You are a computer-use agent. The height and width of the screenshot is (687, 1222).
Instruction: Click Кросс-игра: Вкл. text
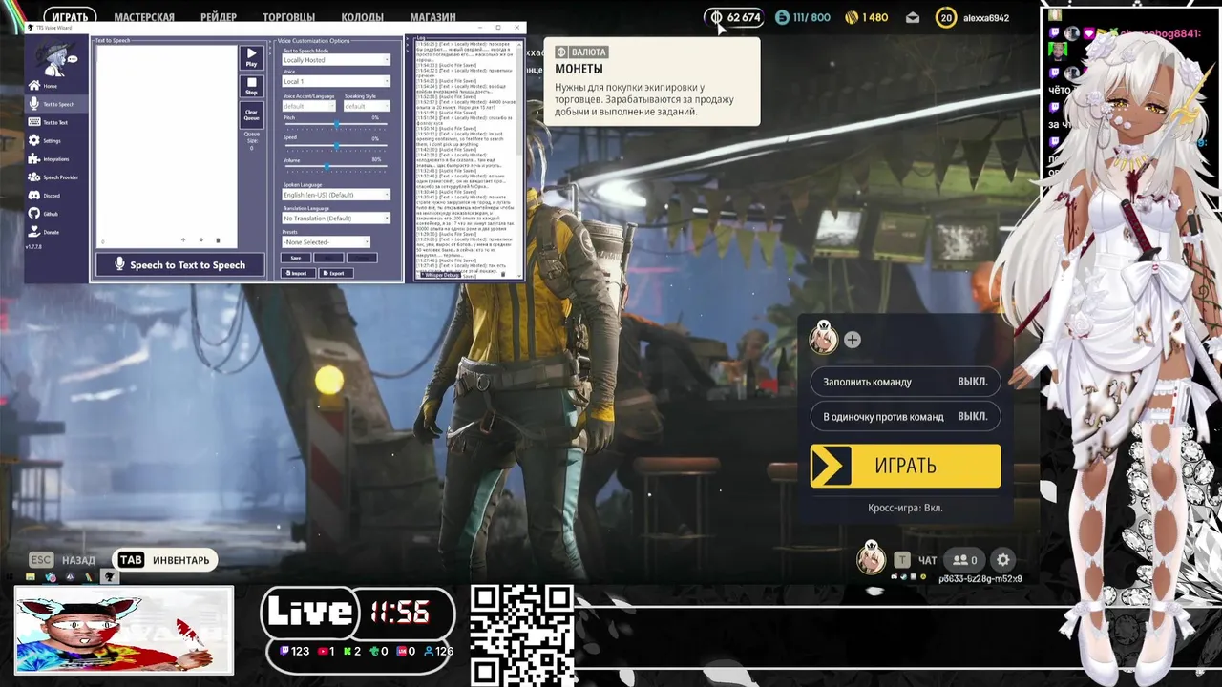905,508
